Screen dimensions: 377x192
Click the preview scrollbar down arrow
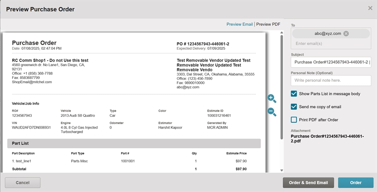282,170
